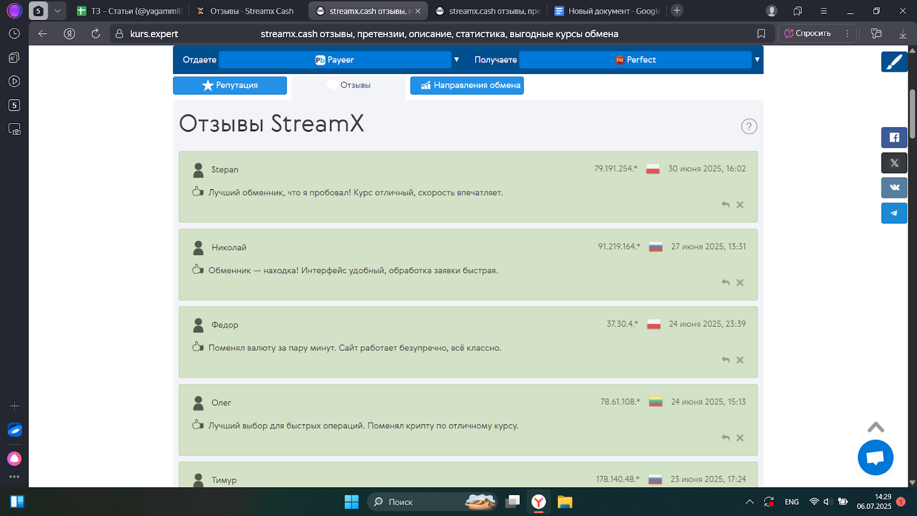Click the arrow next to Payeer selector

(457, 60)
